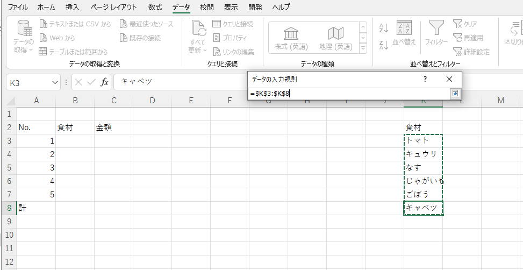Click テキストまたは CSV から import icon
The width and height of the screenshot is (523, 270).
click(x=44, y=24)
